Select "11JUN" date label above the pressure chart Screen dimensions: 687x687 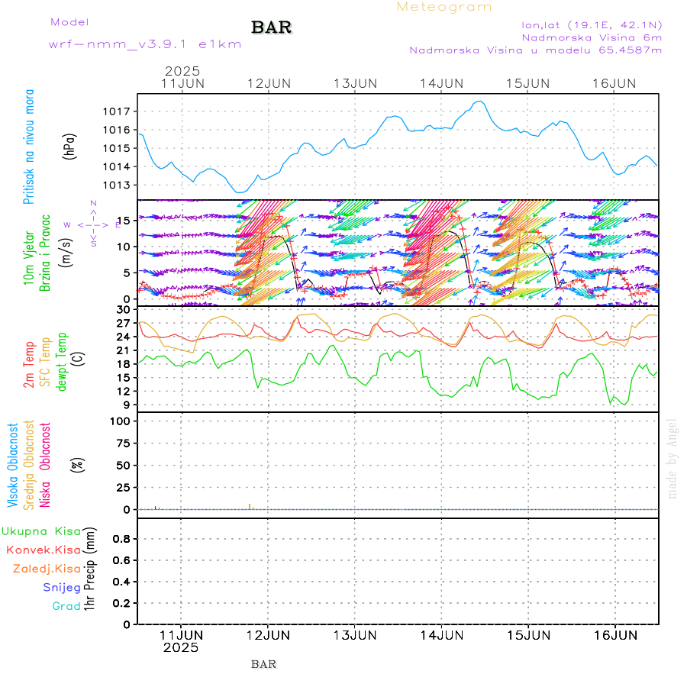click(x=182, y=84)
